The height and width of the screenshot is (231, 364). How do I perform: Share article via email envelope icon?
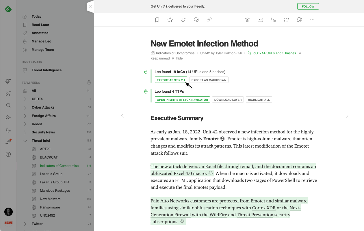pos(260,20)
